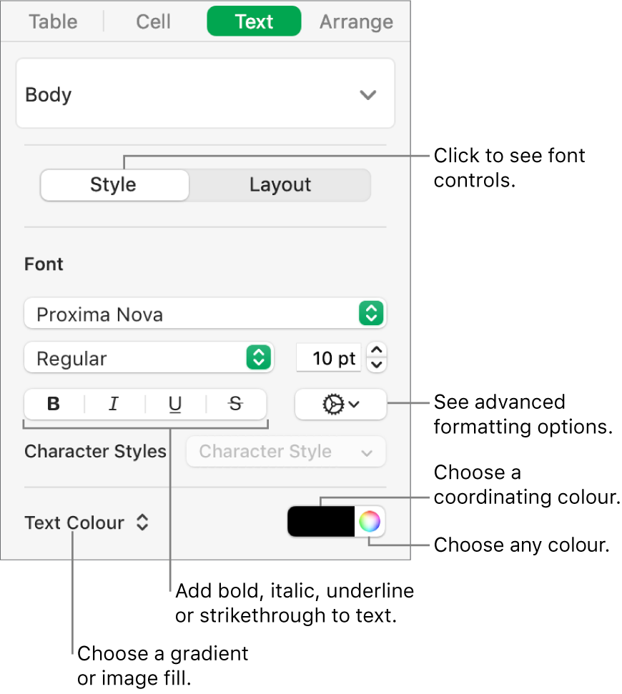Activate the Text formatting mode
Viewport: 622px width, 694px height.
coord(254,21)
